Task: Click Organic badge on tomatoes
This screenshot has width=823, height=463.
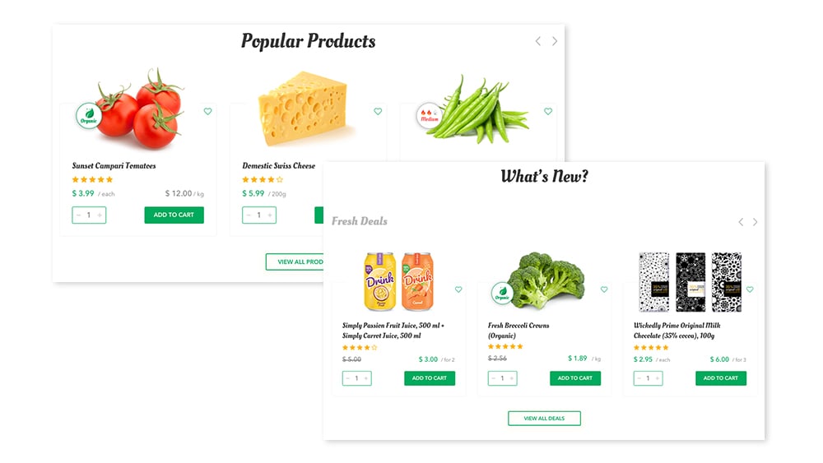Action: (x=89, y=117)
